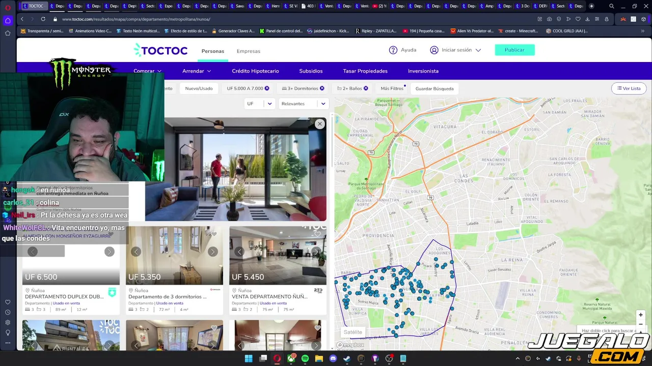The width and height of the screenshot is (652, 366).
Task: Open Crédito Hipotecario menu item
Action: click(x=255, y=71)
